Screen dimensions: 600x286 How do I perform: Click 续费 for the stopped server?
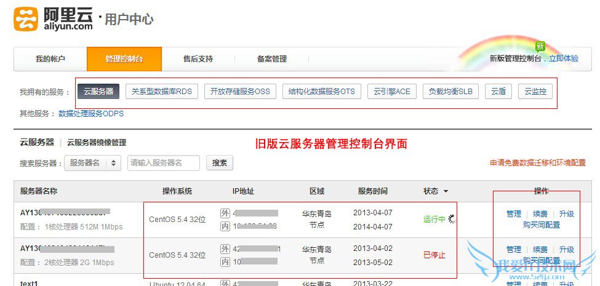pos(540,249)
